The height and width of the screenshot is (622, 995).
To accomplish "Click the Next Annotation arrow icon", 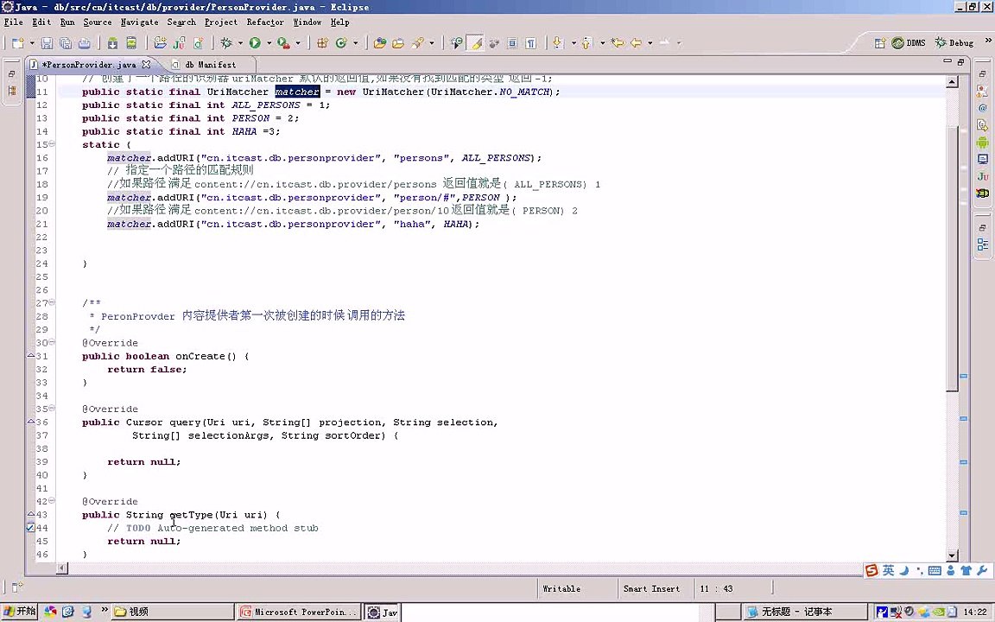I will tap(558, 43).
